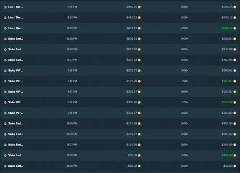Image resolution: width=240 pixels, height=173 pixels.
Task: Click coin icon beside -$50.99 payout
Action: (235, 166)
